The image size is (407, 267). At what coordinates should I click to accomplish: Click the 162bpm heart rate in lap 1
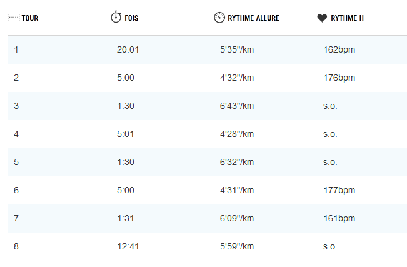tap(339, 49)
